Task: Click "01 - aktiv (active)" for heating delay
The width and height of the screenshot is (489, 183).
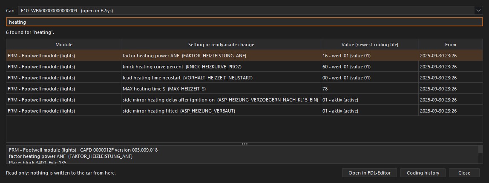Action: coord(340,100)
